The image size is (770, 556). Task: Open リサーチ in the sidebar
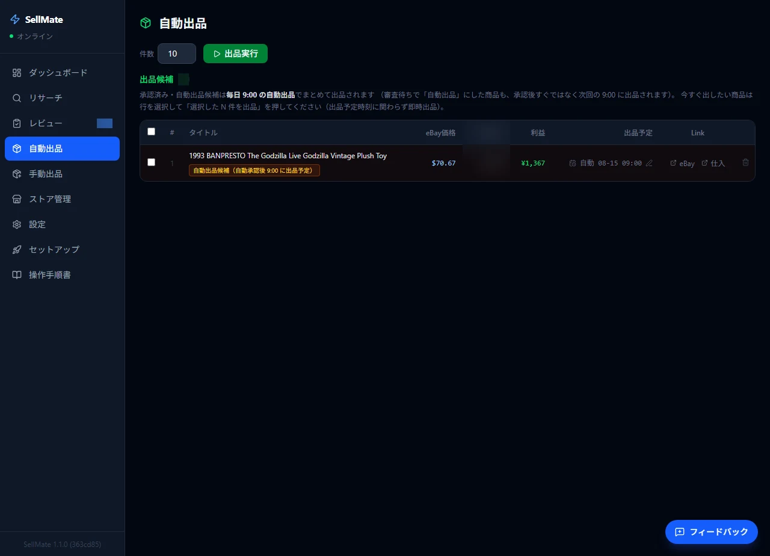[62, 98]
